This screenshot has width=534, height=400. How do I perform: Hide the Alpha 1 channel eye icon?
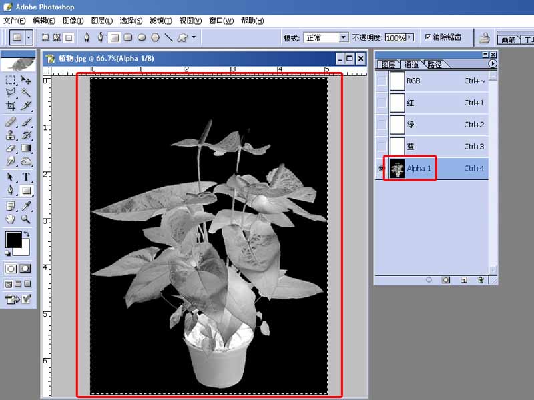coord(381,169)
